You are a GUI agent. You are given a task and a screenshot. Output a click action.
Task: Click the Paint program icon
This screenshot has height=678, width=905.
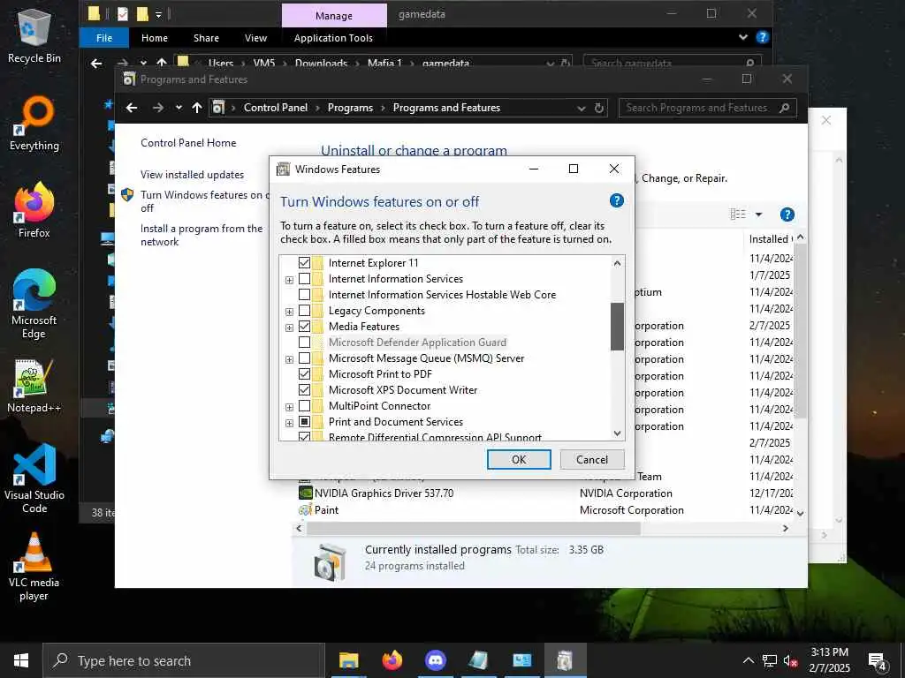[305, 509]
